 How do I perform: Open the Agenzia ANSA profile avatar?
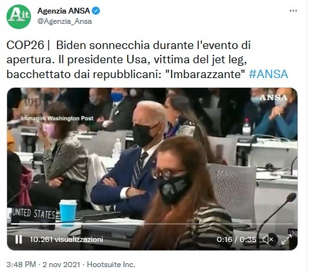(19, 16)
